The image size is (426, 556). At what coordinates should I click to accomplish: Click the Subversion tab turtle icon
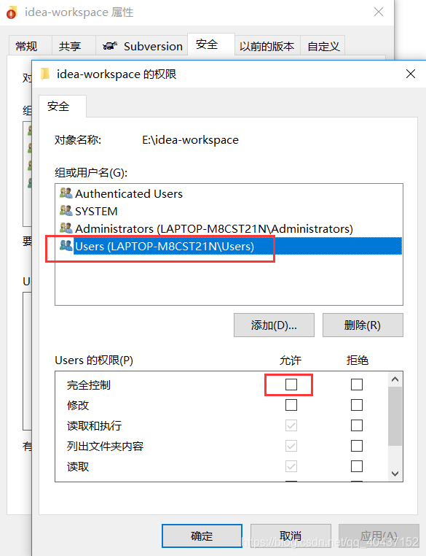point(110,46)
